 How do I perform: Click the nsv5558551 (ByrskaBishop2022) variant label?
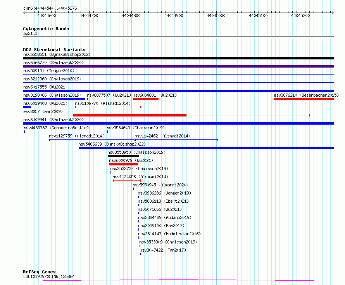[x=57, y=54]
